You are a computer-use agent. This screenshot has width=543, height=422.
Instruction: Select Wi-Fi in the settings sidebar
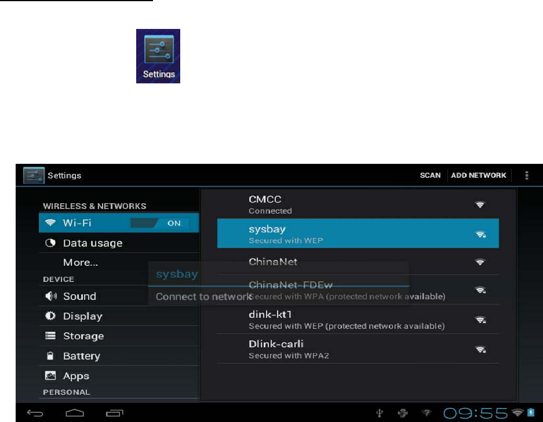(x=119, y=223)
